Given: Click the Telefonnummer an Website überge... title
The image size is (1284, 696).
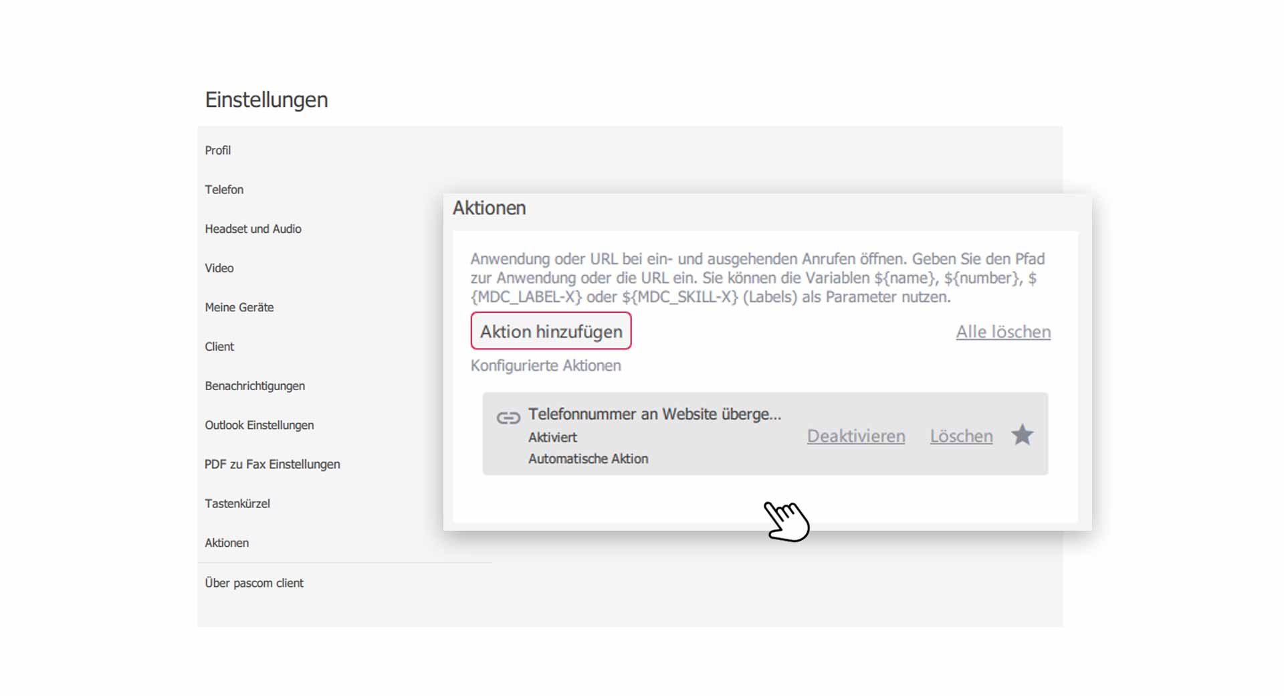Looking at the screenshot, I should [655, 414].
